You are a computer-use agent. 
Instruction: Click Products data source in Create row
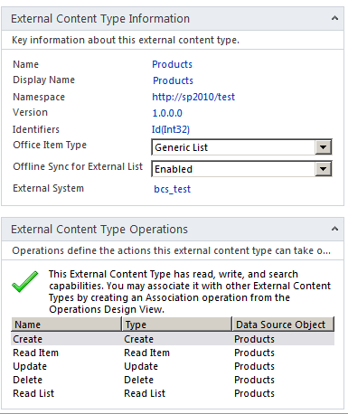(254, 339)
